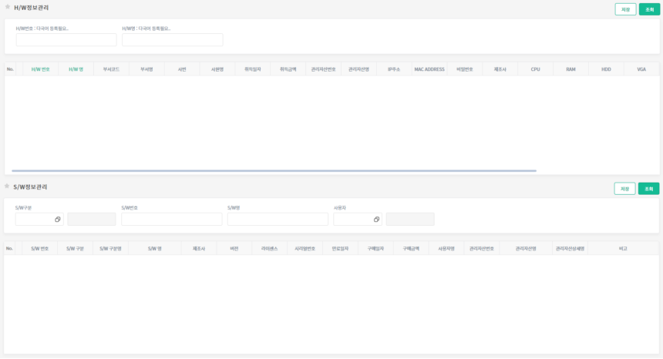Image resolution: width=663 pixels, height=359 pixels.
Task: Click 저장 button in S/W정보관리 section
Action: point(624,189)
